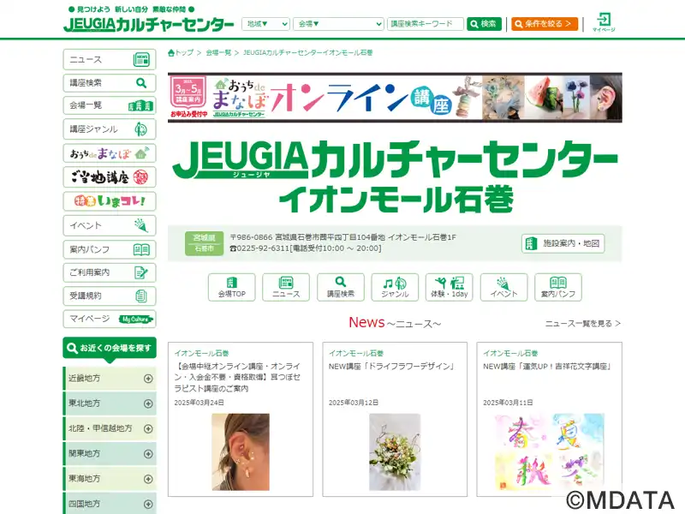Click the orange 条件を絞る button
Screen dimensions: 685x514
pos(545,24)
